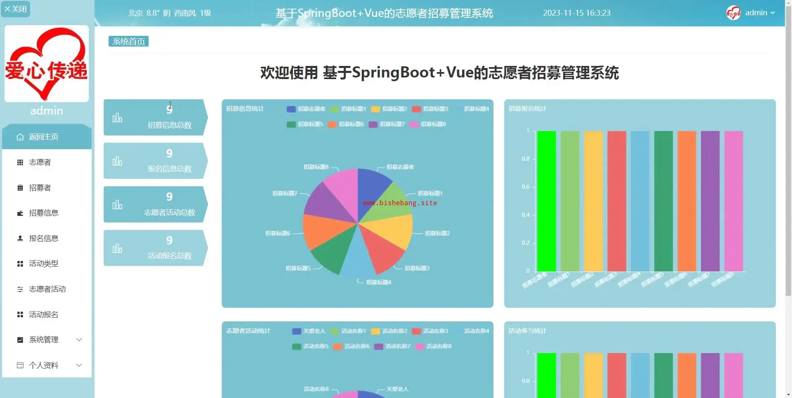
Task: Click the four-squares icon beside 活动类型
Action: click(x=20, y=264)
